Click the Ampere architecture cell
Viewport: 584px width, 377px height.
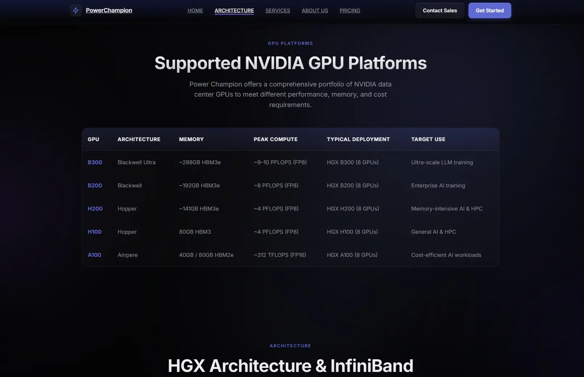[128, 255]
